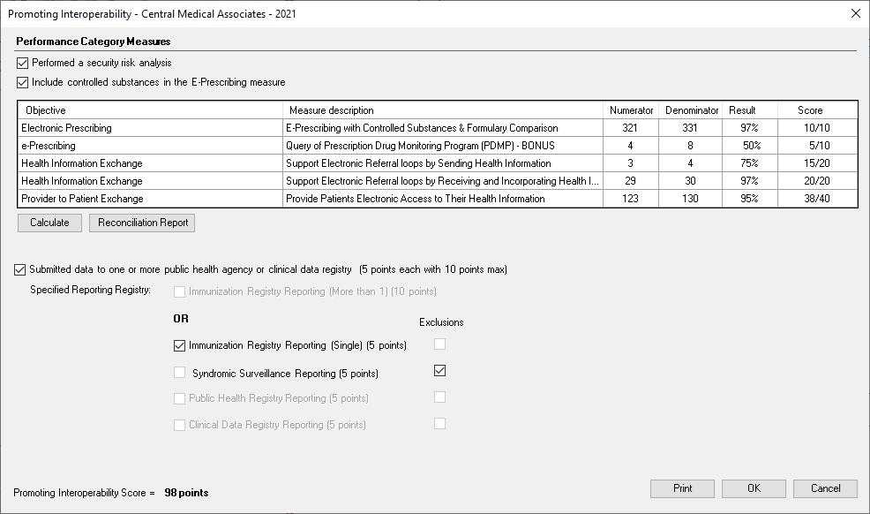Screen dimensions: 870x514
Task: Check Clinical Data Registry Reporting checkbox
Action: click(x=179, y=425)
